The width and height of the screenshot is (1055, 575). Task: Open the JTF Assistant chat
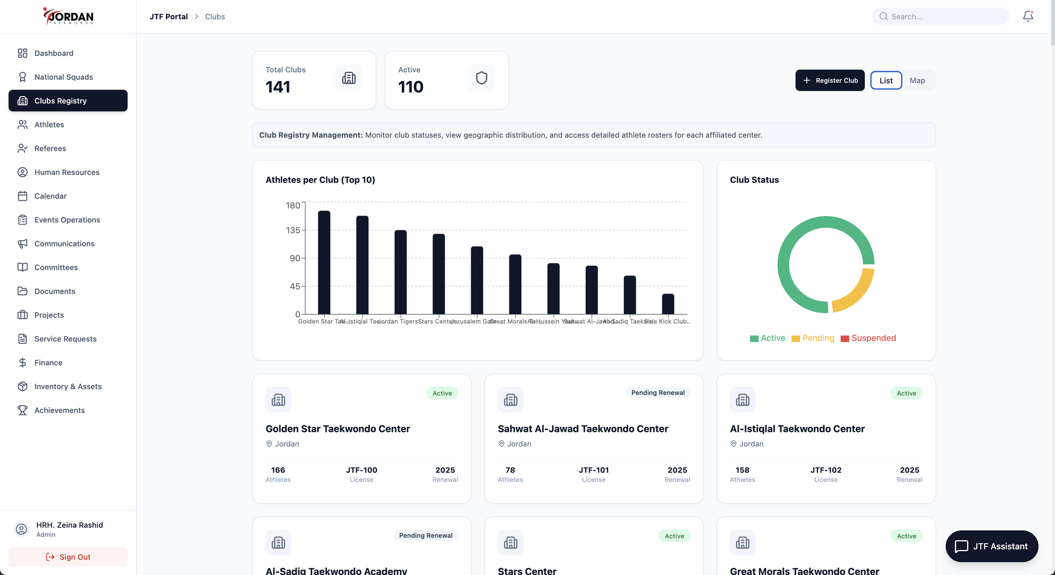pos(991,546)
